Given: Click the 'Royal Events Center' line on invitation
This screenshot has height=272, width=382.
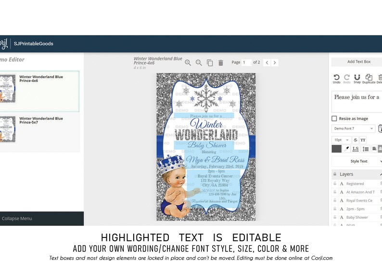Looking at the screenshot, I should 215,176.
